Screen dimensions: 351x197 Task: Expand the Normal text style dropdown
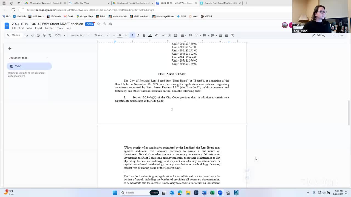(x=80, y=35)
